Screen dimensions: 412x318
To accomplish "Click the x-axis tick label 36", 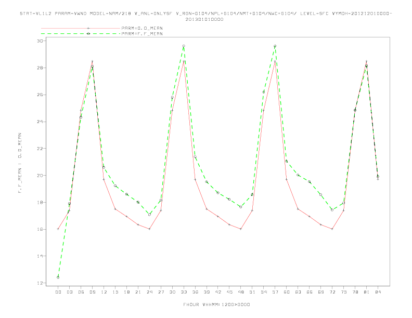I will click(195, 292).
